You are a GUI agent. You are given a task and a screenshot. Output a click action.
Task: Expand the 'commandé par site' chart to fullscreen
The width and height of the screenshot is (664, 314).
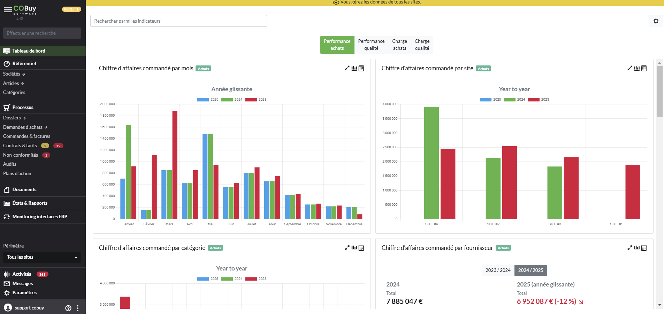[630, 68]
